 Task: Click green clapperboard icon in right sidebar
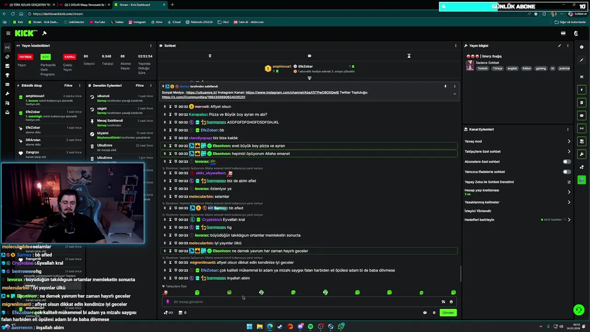click(582, 180)
